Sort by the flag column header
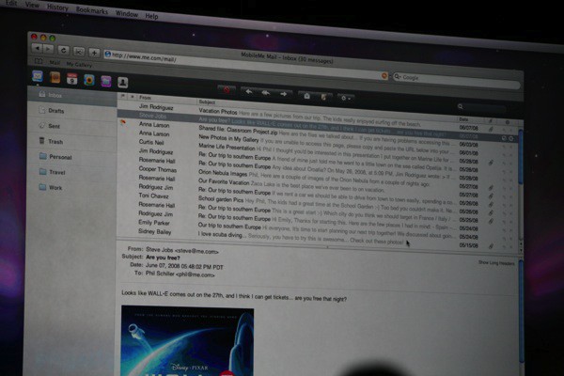 pos(123,96)
